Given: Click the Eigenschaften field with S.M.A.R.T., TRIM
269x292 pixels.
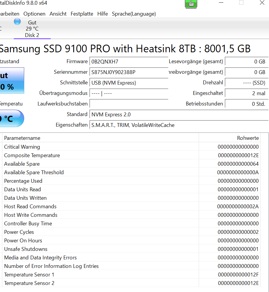Looking at the screenshot, I should 179,125.
